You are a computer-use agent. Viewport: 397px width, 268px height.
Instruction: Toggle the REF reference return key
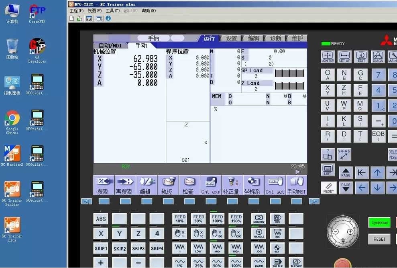[277, 248]
